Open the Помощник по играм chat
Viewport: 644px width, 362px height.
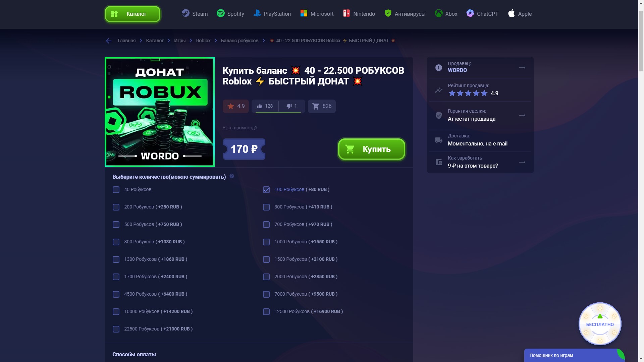(574, 355)
